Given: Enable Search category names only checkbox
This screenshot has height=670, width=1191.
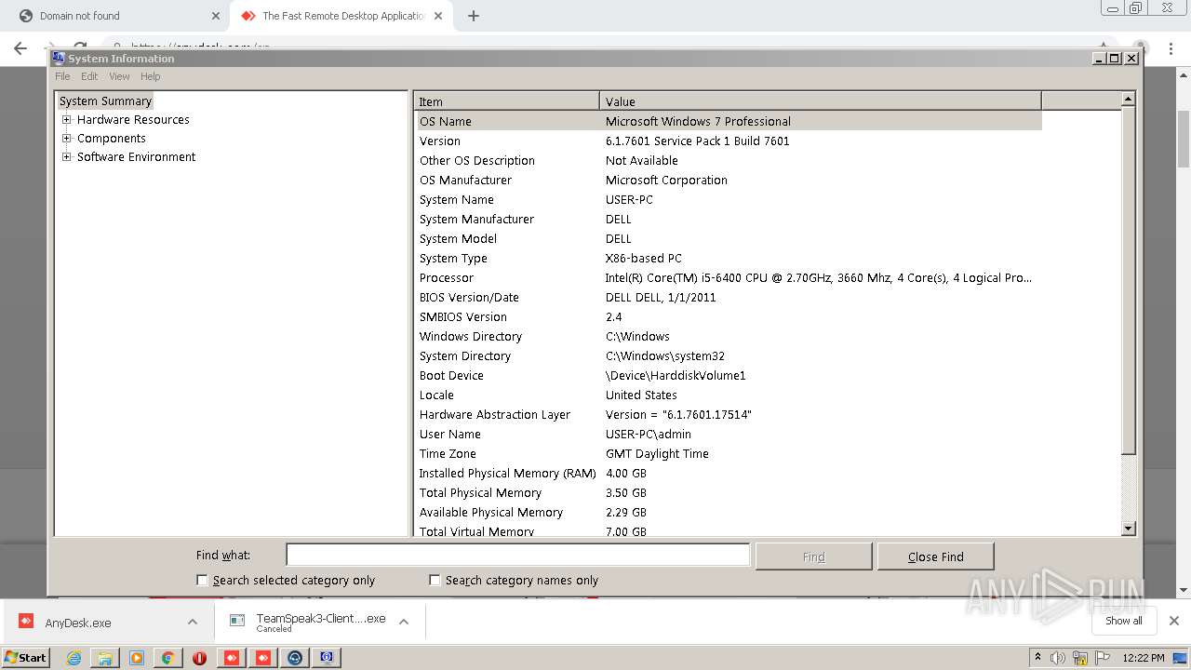Looking at the screenshot, I should [x=435, y=580].
